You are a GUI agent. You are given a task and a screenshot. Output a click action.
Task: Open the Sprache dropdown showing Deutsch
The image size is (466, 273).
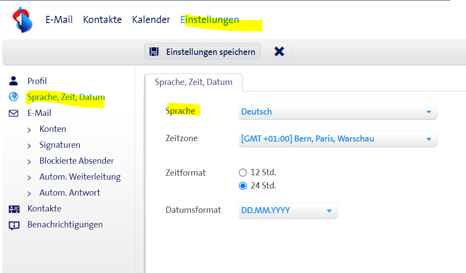(x=337, y=112)
